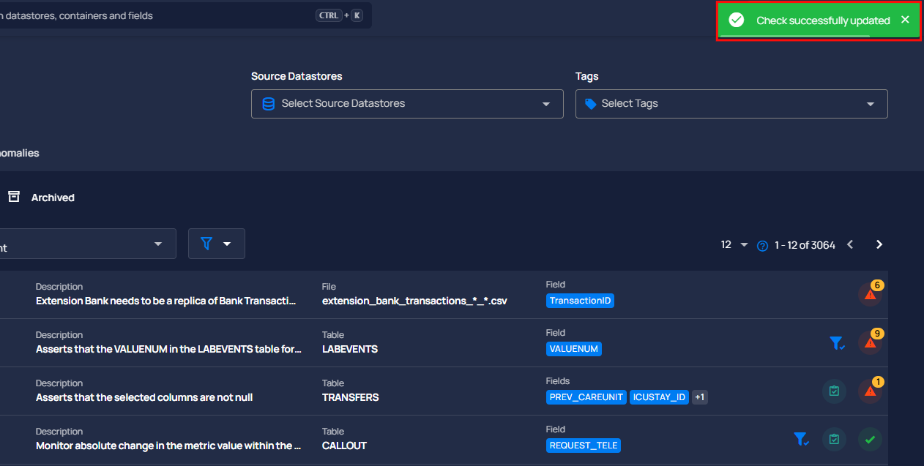Click the REQUEST_TELE field tag
Viewport: 924px width, 466px height.
pyautogui.click(x=584, y=446)
